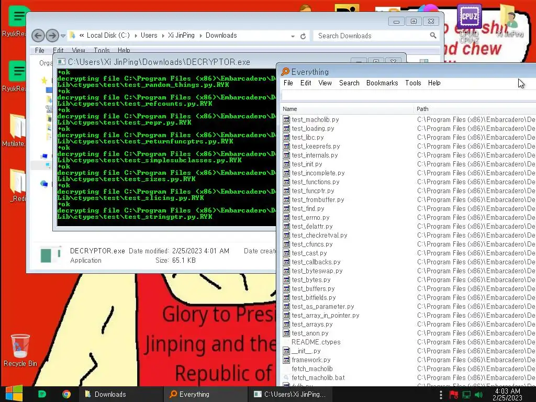Click Local Disk (C:) breadcrumb segment

click(108, 35)
